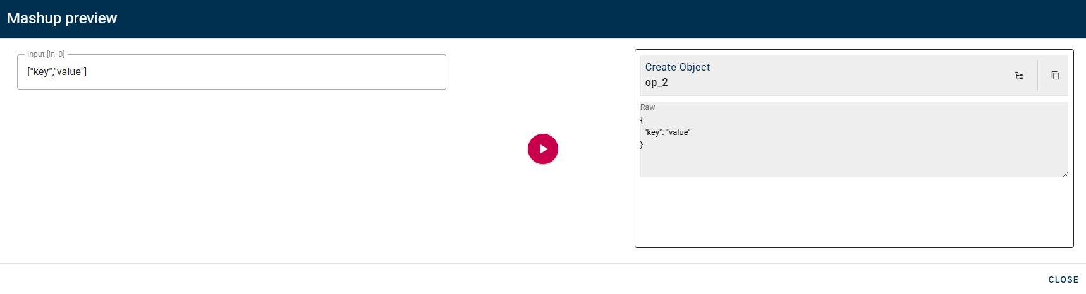This screenshot has height=294, width=1086.
Task: Click the Input [in_0] field label
Action: [x=46, y=54]
